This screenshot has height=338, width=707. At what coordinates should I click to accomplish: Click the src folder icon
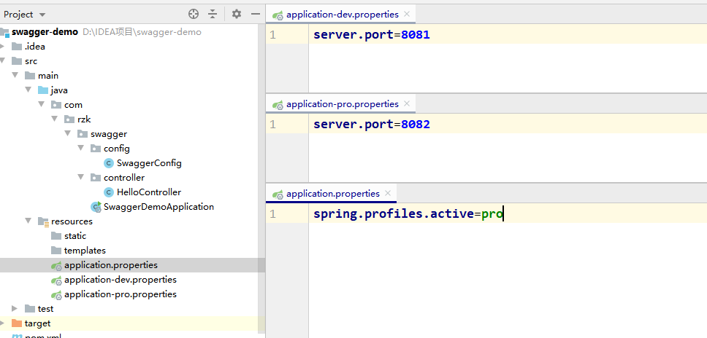click(17, 60)
